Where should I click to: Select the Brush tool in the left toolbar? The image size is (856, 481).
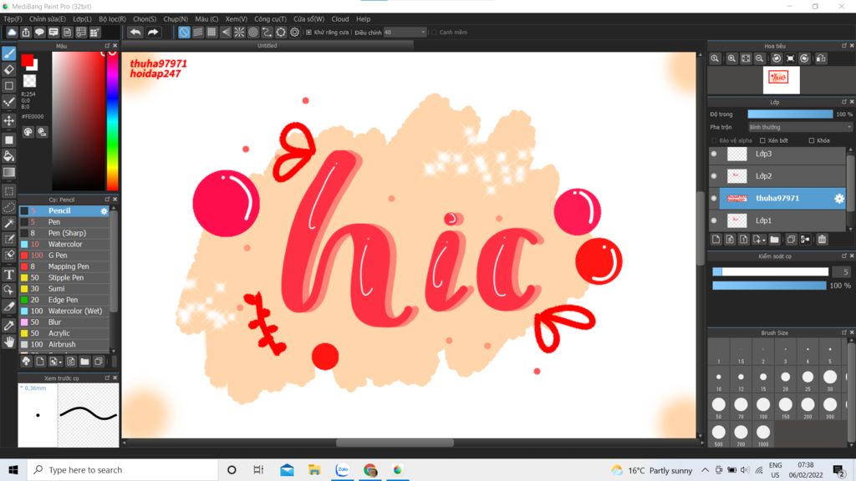[8, 53]
